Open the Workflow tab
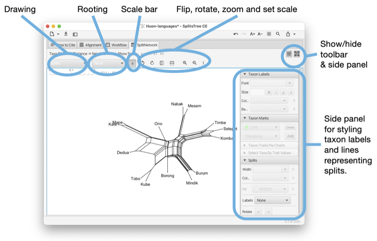Screen dimensions: 377x241 coord(116,45)
